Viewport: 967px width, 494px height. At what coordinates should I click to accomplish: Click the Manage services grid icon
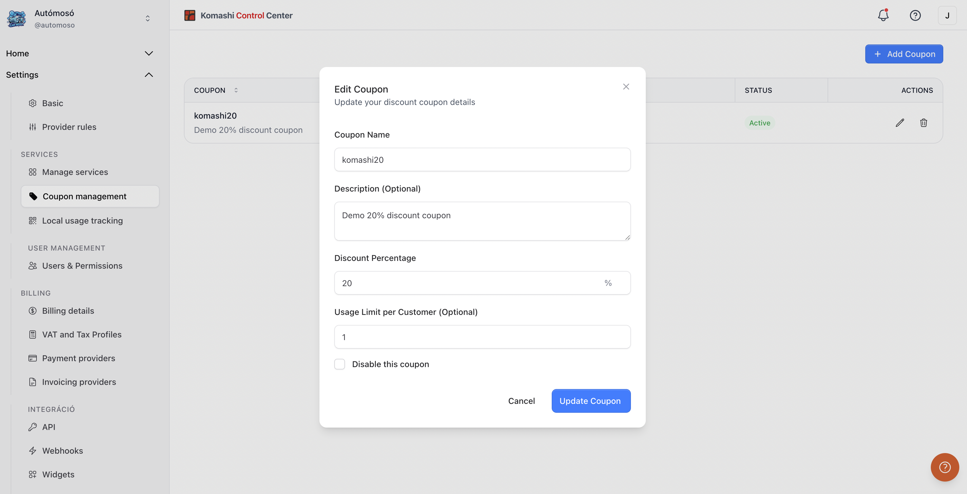click(33, 172)
